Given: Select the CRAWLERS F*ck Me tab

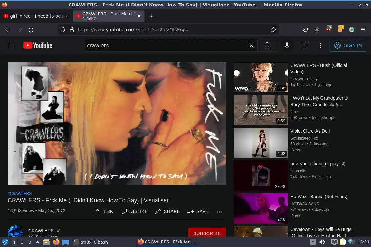Looking at the screenshot, I should (109, 16).
